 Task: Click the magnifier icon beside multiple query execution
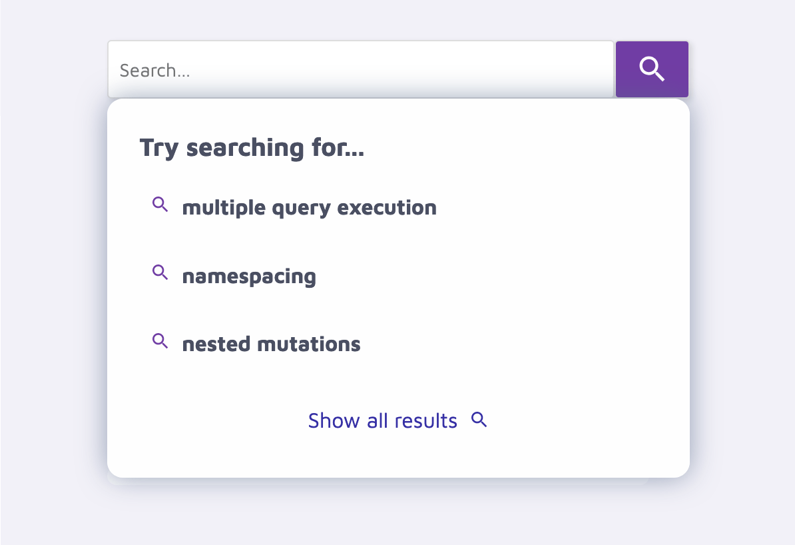click(160, 205)
